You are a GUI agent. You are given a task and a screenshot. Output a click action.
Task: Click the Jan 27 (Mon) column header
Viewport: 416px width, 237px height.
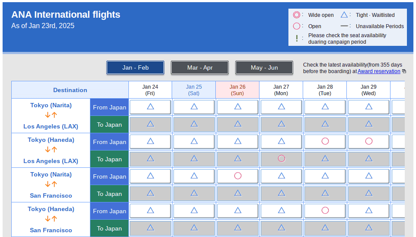point(281,90)
